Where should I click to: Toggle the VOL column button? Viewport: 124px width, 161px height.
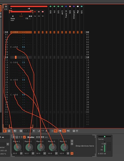(55, 131)
